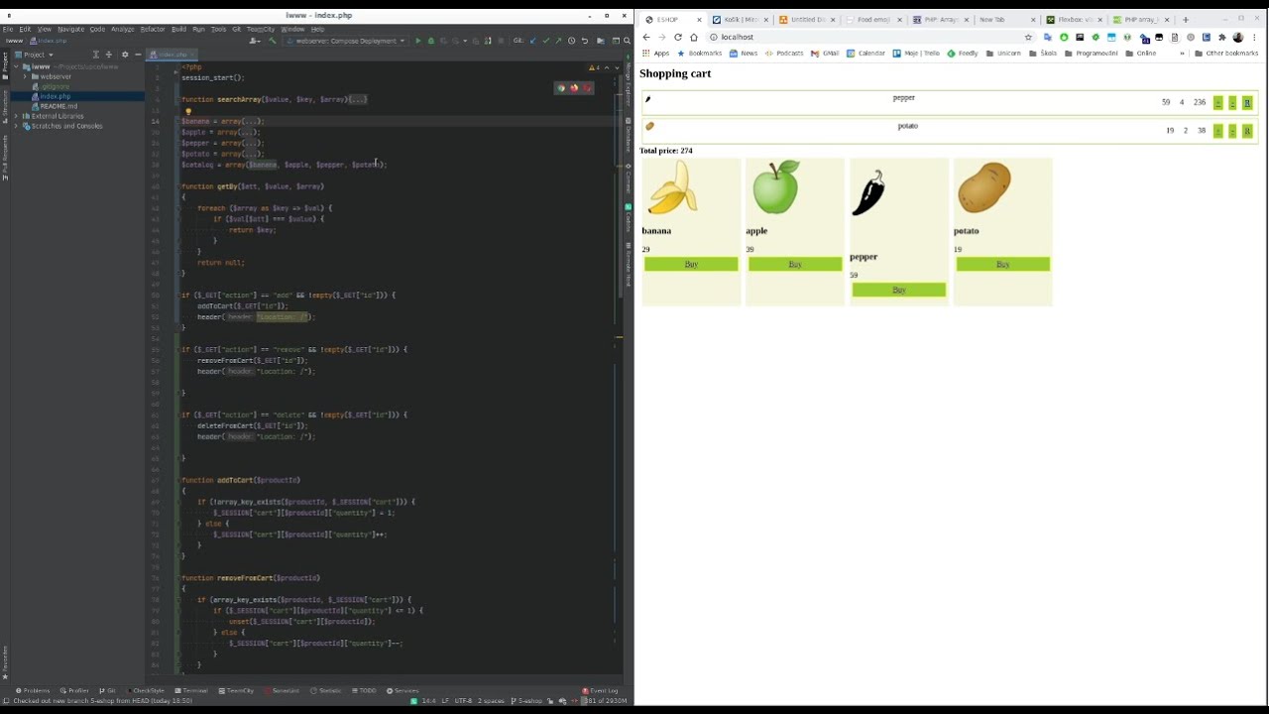Click the plus button in potato cart row
This screenshot has height=714, width=1269.
point(1218,131)
